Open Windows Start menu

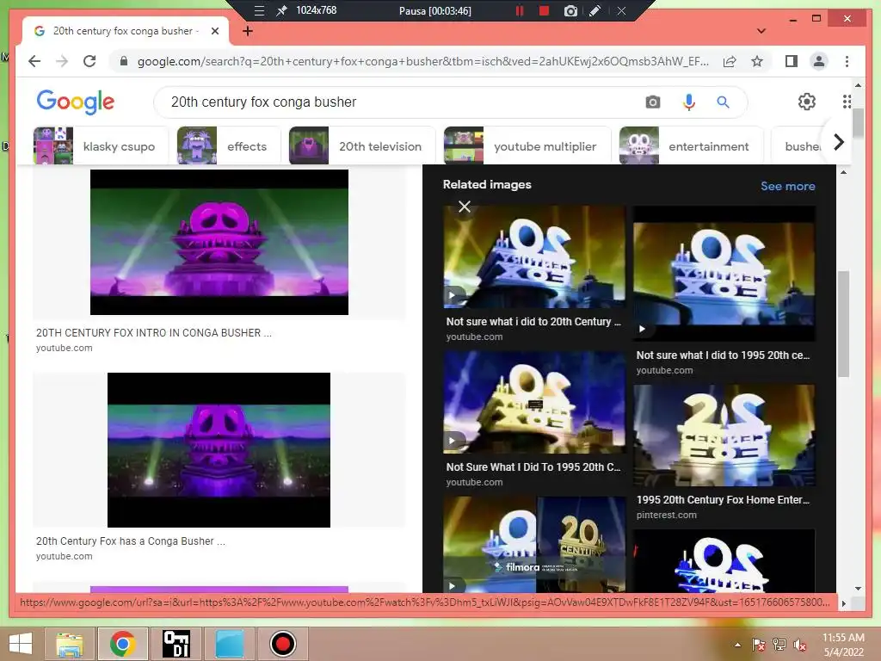coord(21,644)
